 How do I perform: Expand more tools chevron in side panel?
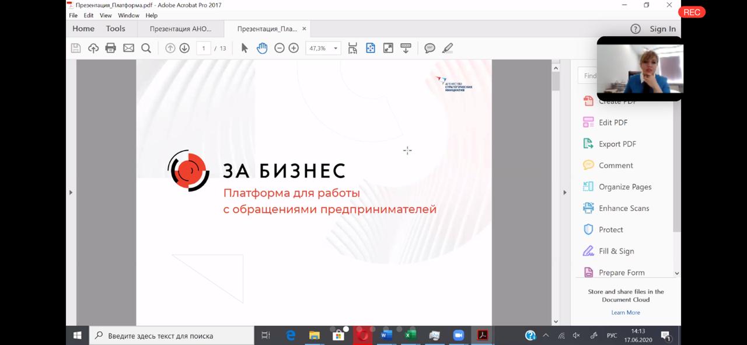(677, 273)
